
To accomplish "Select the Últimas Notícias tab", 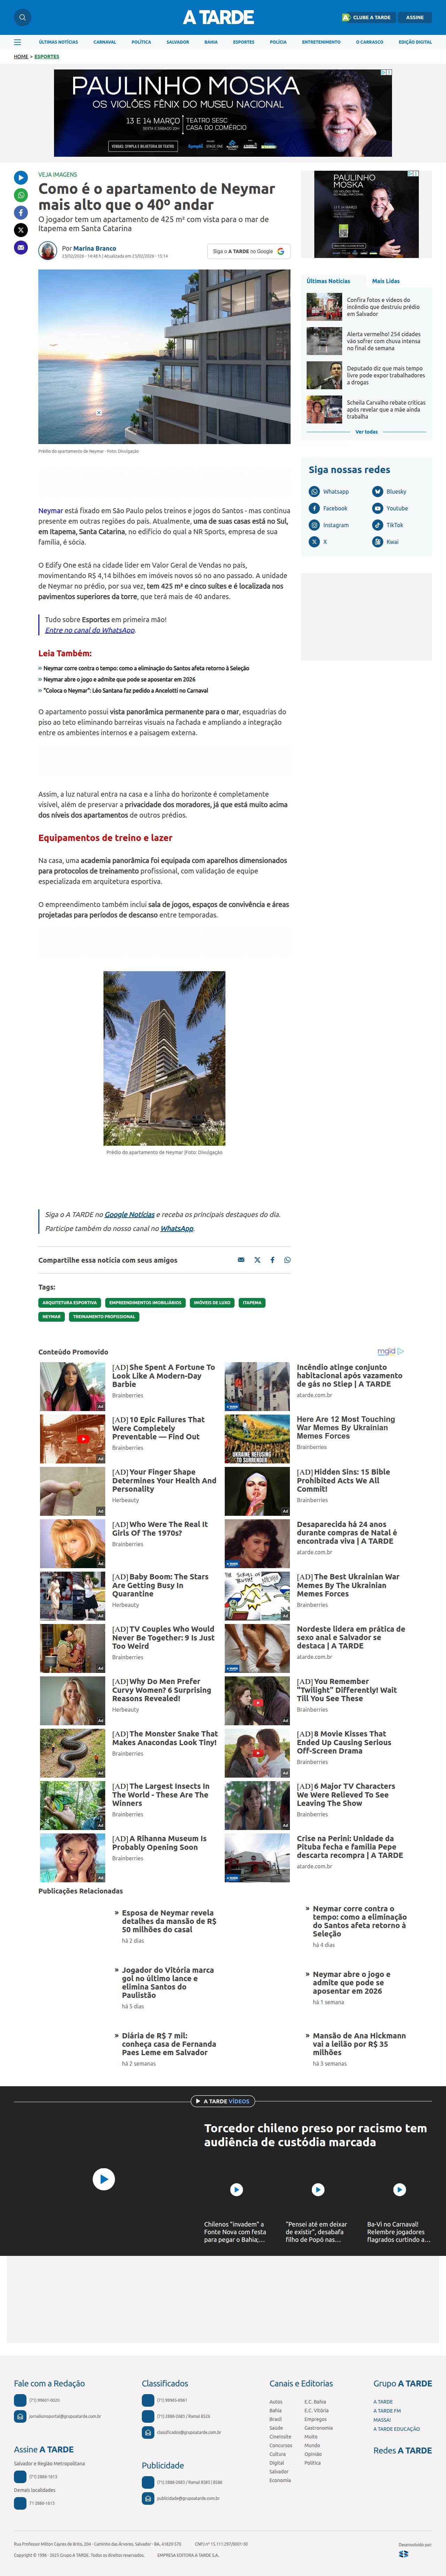I will pyautogui.click(x=328, y=281).
